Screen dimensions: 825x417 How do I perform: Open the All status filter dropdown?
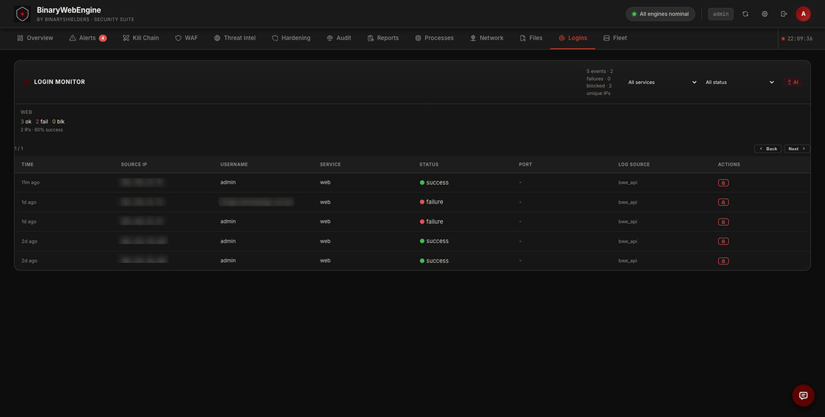click(740, 82)
